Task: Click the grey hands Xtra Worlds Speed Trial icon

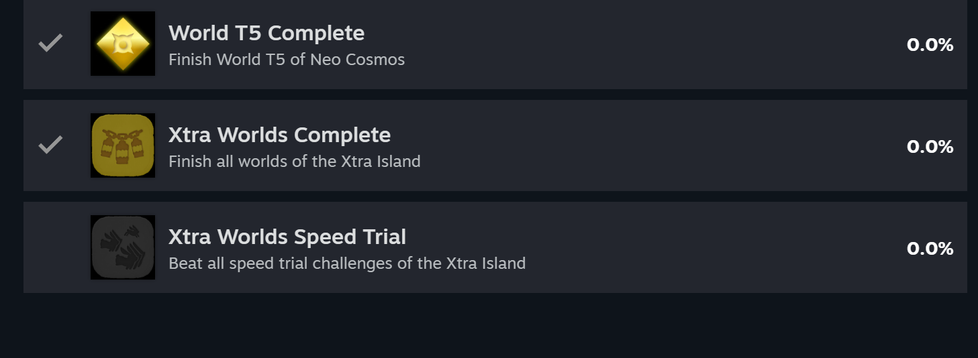Action: (123, 247)
